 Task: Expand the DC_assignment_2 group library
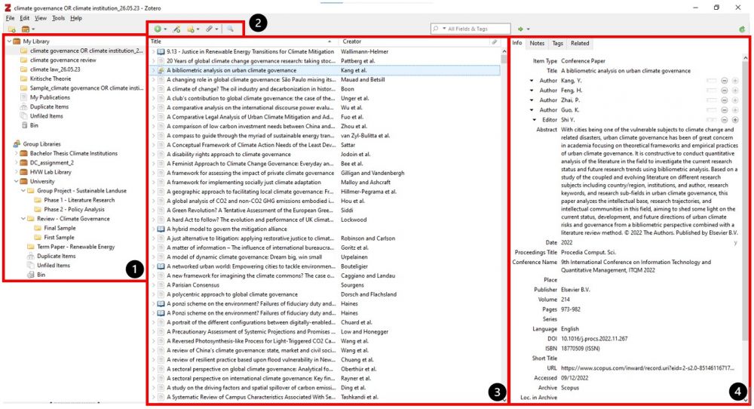(x=16, y=163)
